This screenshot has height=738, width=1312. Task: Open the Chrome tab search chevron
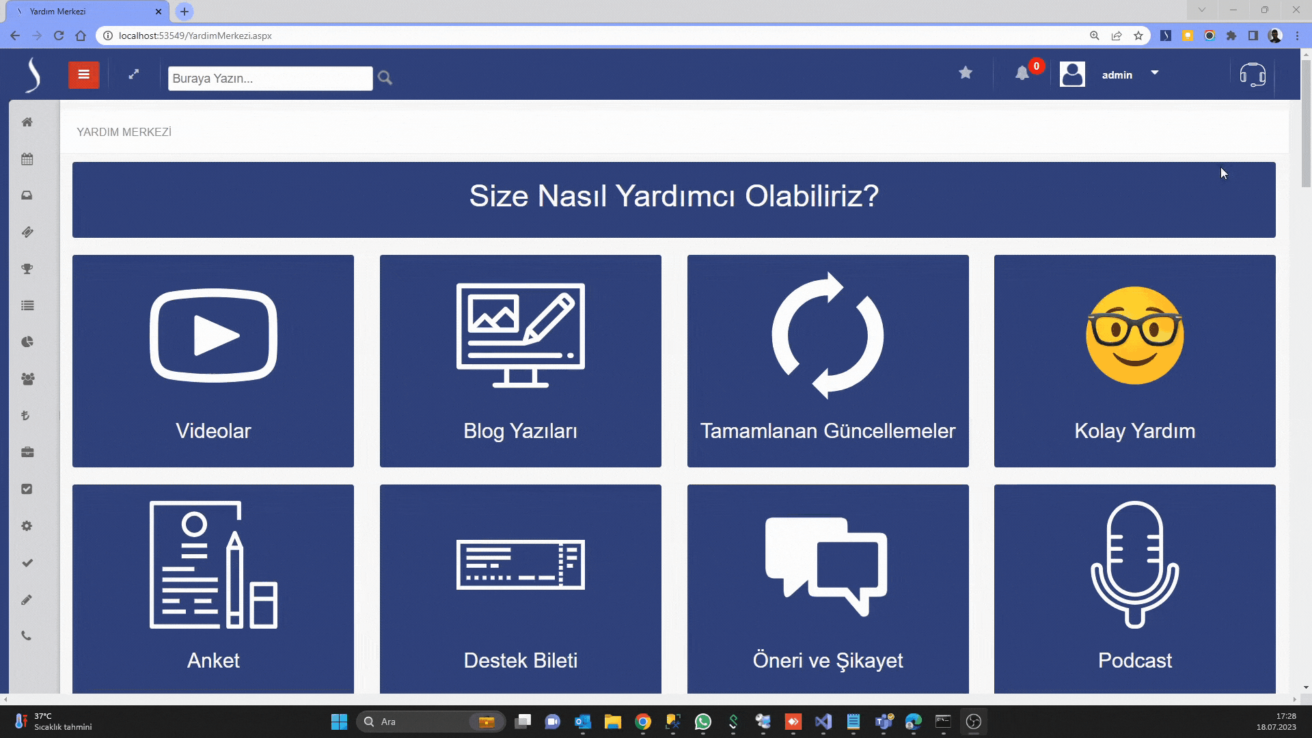pos(1201,10)
